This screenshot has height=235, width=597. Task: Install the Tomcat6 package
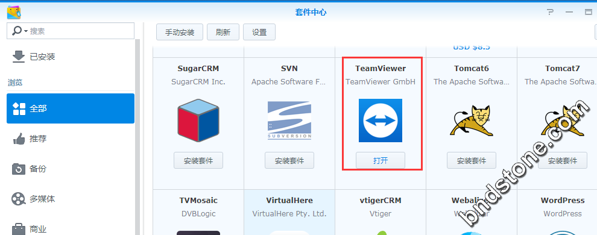click(x=472, y=160)
